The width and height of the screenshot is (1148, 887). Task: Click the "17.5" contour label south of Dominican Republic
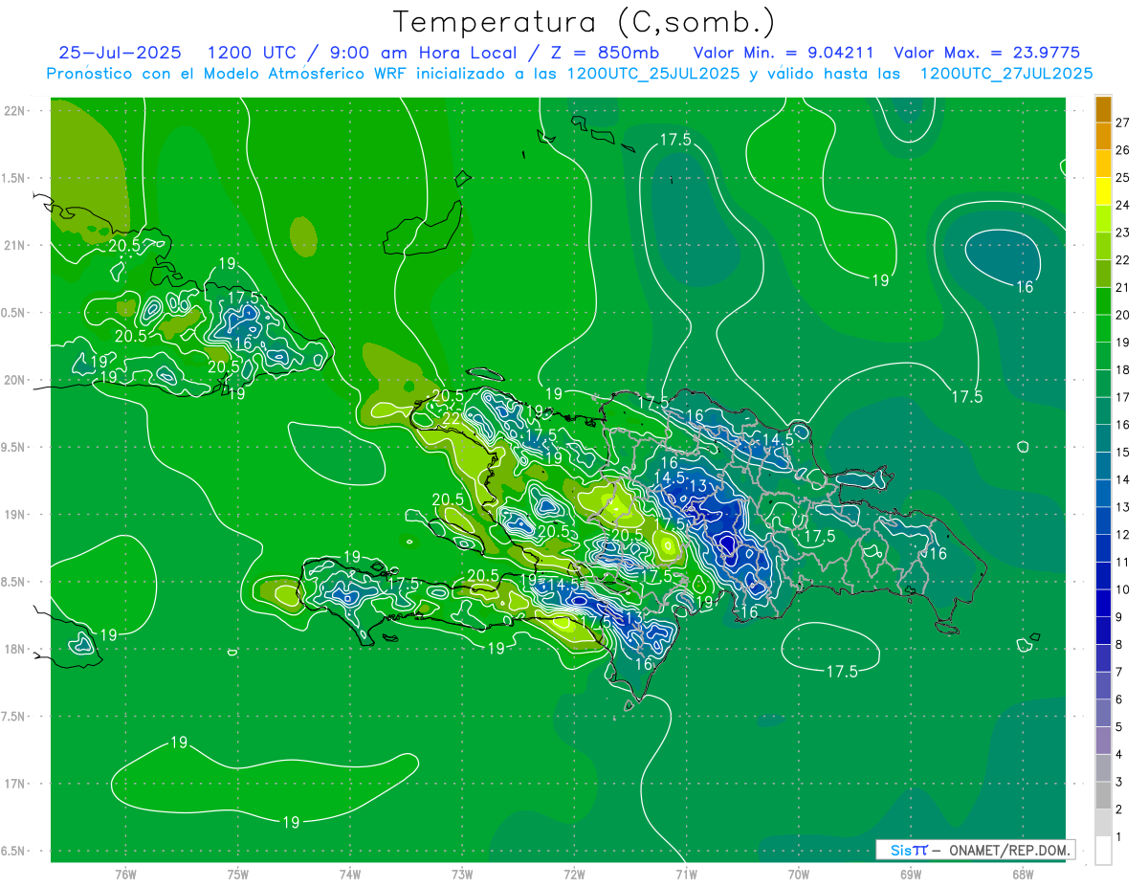click(842, 672)
